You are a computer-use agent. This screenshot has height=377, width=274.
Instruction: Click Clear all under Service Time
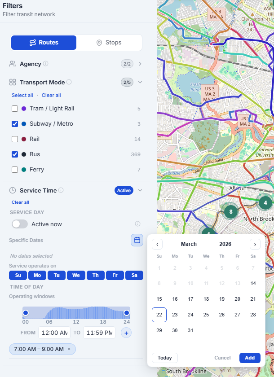click(21, 202)
